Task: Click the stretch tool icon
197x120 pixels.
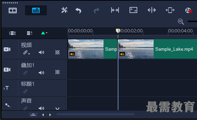Action: [x=133, y=10]
